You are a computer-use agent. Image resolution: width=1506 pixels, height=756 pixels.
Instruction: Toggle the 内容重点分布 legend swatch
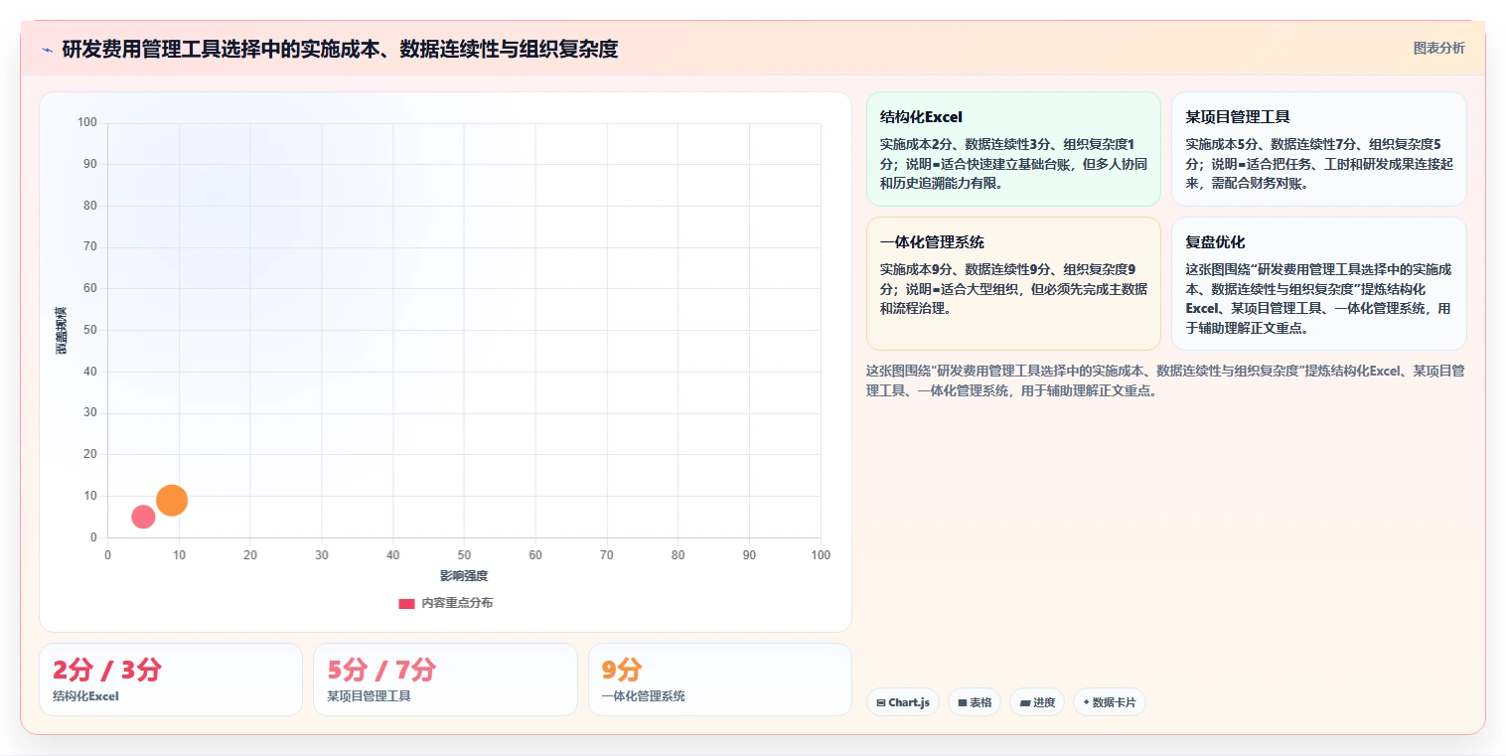[x=406, y=603]
